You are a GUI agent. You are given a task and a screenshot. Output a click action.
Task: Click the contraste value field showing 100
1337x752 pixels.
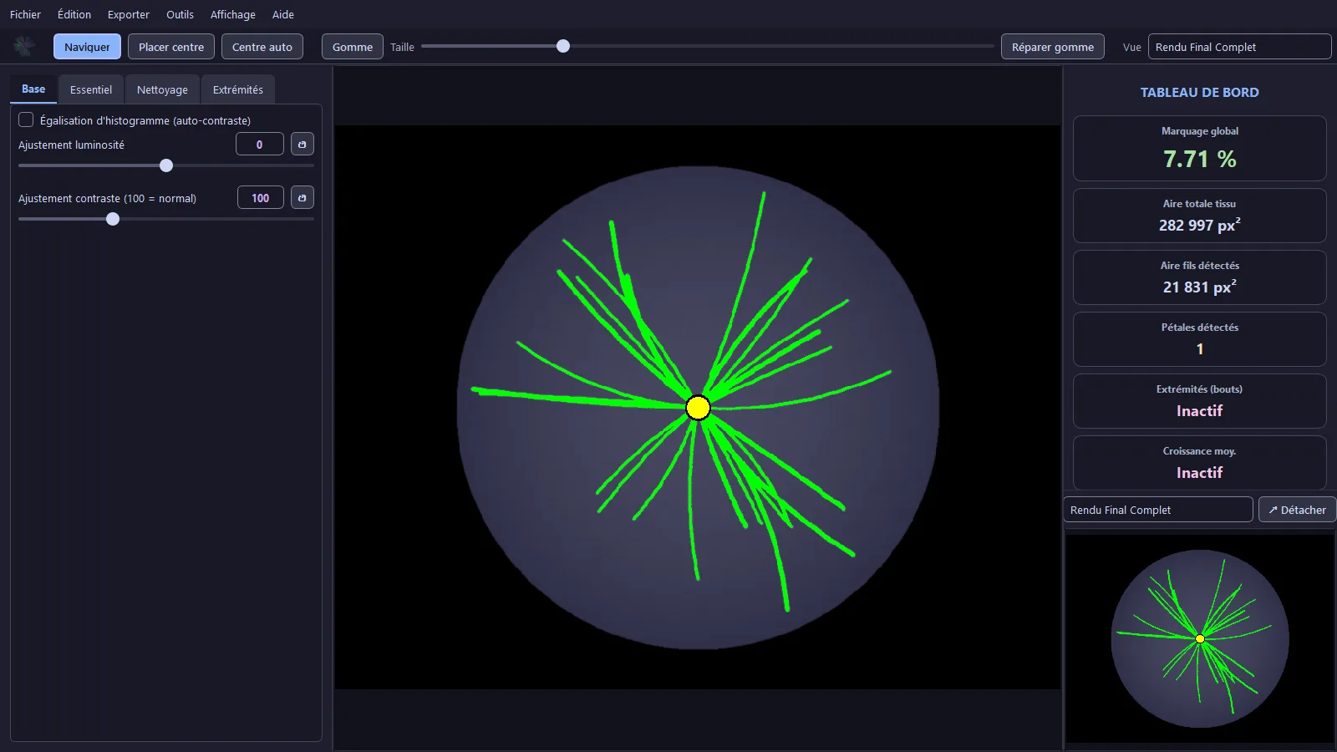(x=261, y=198)
